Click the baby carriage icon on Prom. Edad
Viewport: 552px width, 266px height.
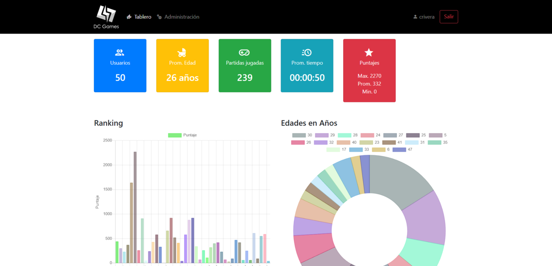(182, 53)
